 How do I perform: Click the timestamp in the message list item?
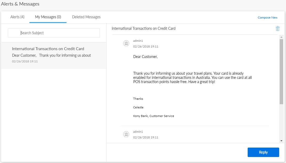click(x=25, y=61)
